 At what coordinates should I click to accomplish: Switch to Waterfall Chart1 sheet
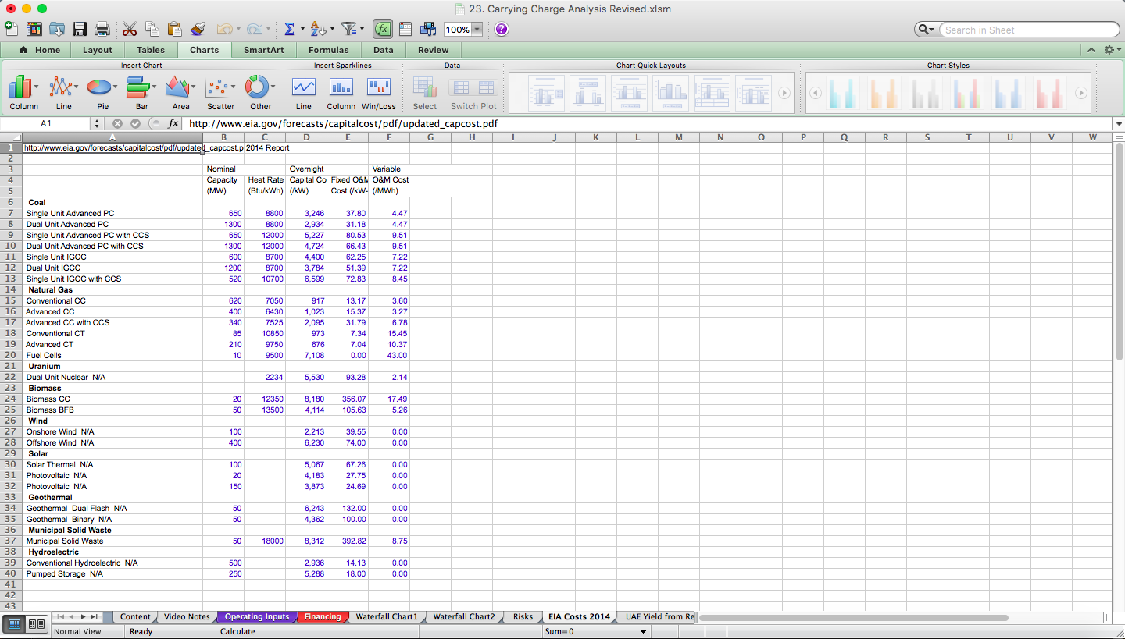pos(387,616)
